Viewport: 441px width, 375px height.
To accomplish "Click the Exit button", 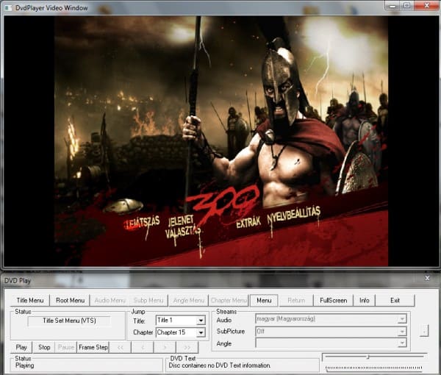I will coord(395,300).
